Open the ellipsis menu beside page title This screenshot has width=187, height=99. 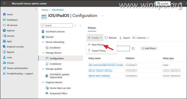pos(103,16)
